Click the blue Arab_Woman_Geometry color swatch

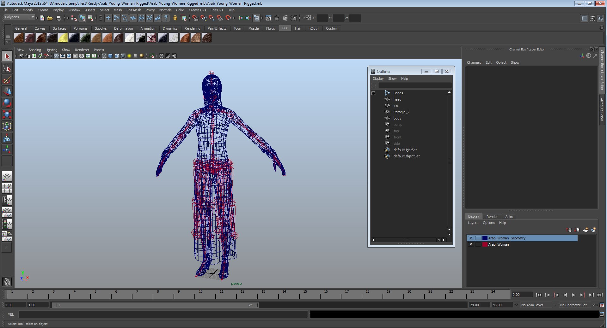(x=485, y=238)
